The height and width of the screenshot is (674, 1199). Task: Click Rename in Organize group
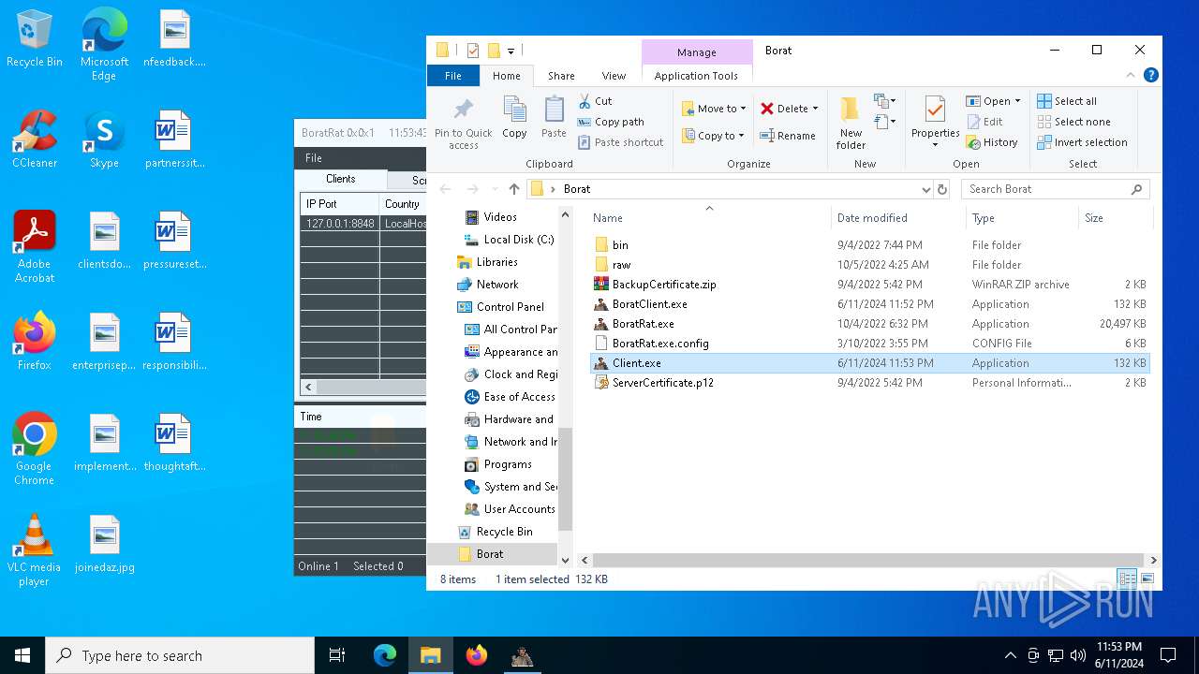(788, 136)
